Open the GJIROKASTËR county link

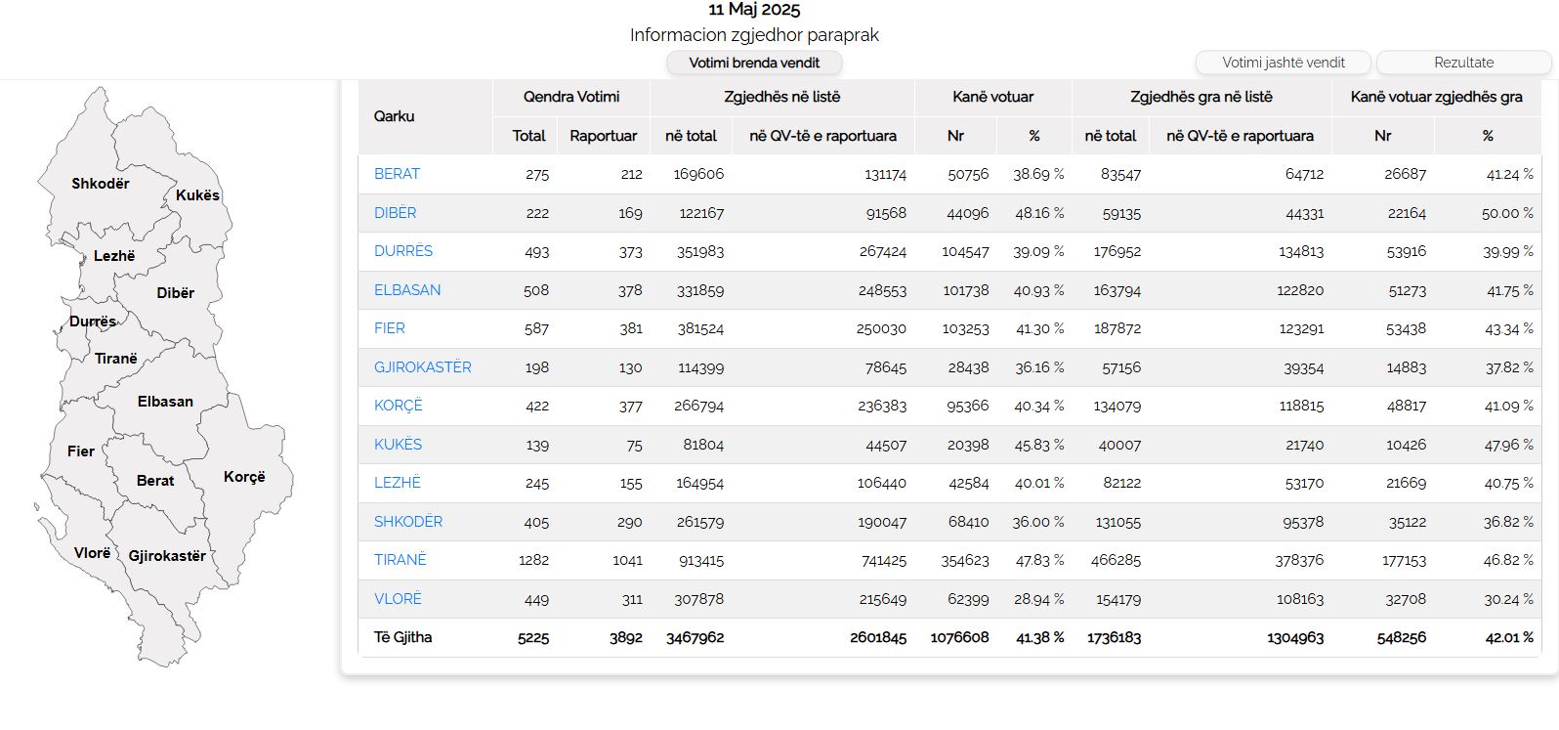[422, 367]
